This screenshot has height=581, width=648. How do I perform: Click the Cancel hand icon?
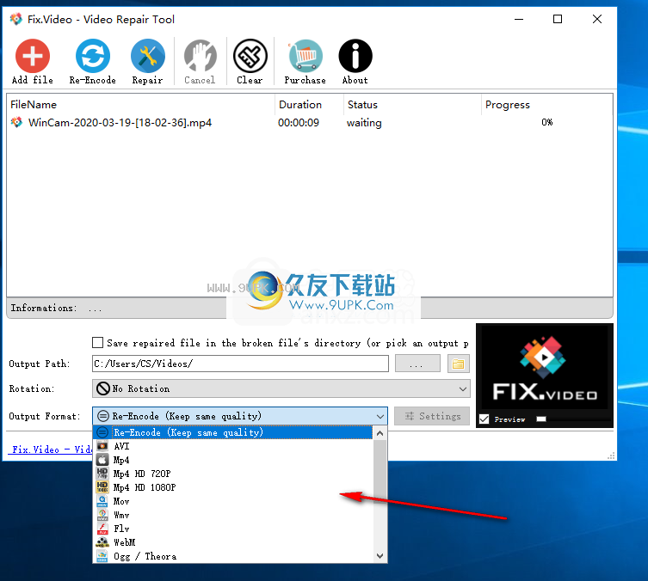pyautogui.click(x=200, y=56)
